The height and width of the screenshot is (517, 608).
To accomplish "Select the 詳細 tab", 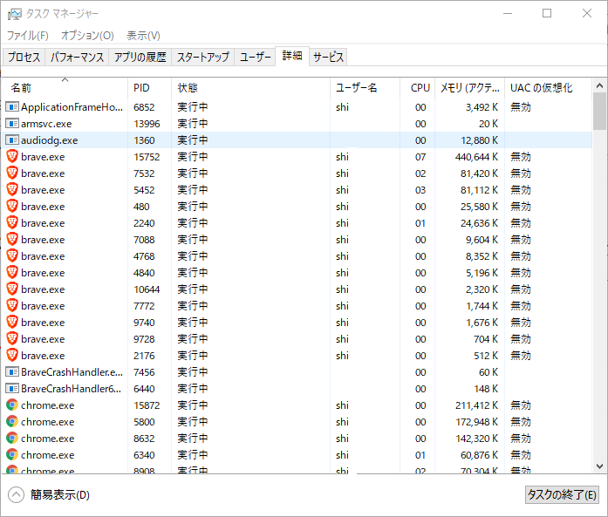I will 292,56.
